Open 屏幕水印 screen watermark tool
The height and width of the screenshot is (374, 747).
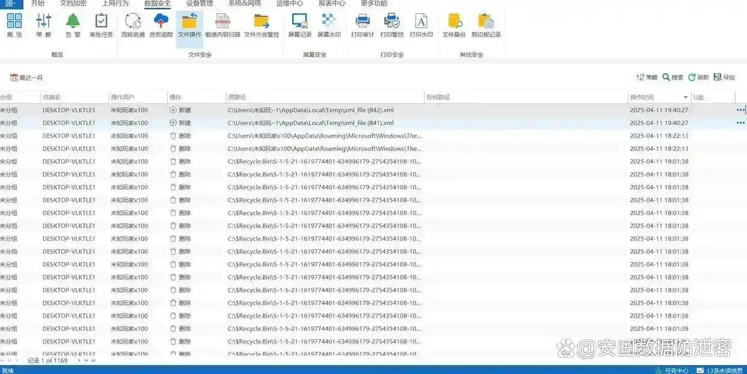[x=329, y=26]
